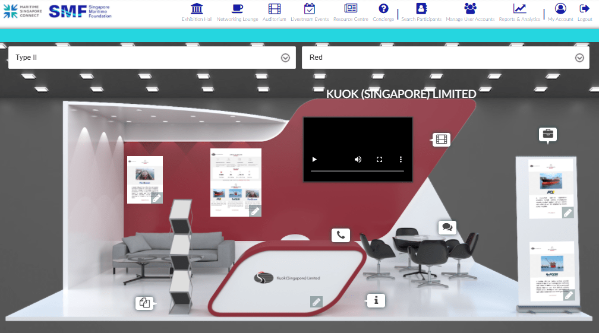Click the KUOK (SINGAPORE) LIMITED booth title

coord(401,94)
